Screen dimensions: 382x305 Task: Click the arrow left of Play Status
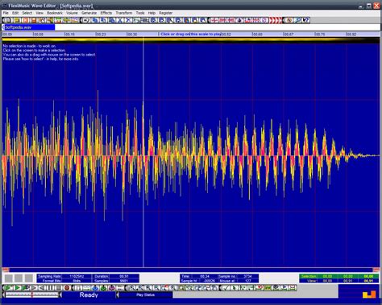118,295
